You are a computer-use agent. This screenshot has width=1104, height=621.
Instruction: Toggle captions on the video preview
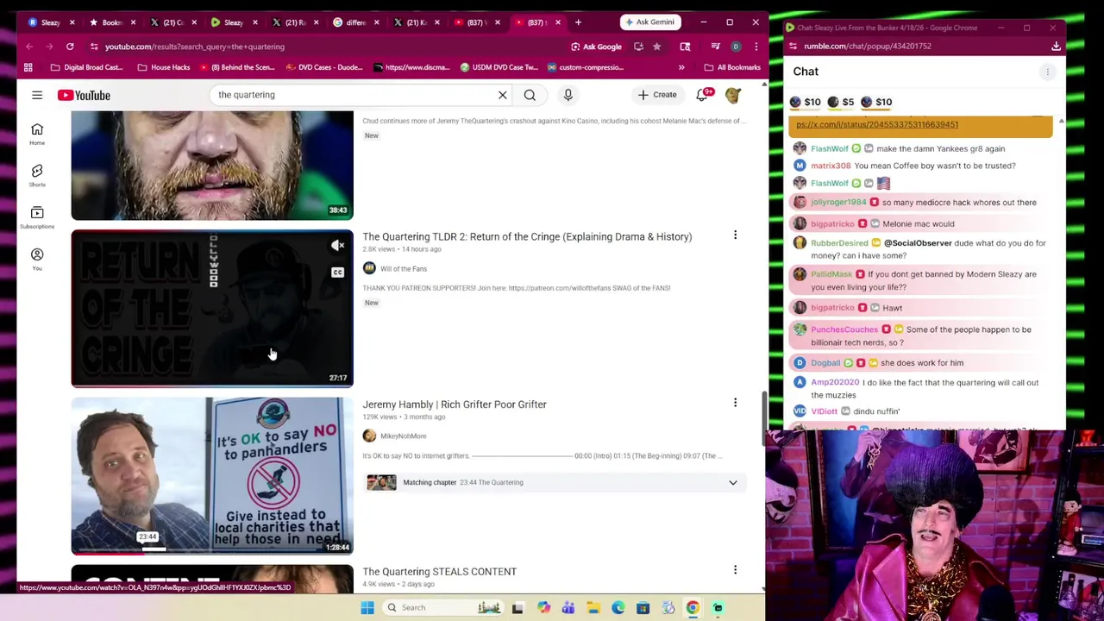coord(338,273)
